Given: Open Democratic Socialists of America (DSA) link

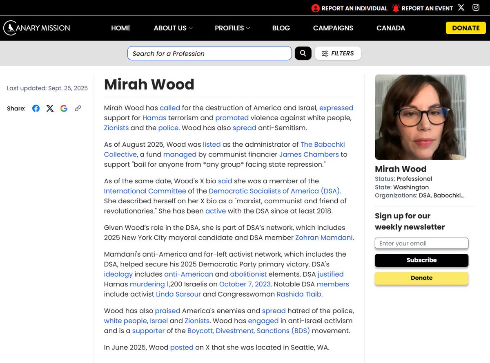Looking at the screenshot, I should click(274, 191).
